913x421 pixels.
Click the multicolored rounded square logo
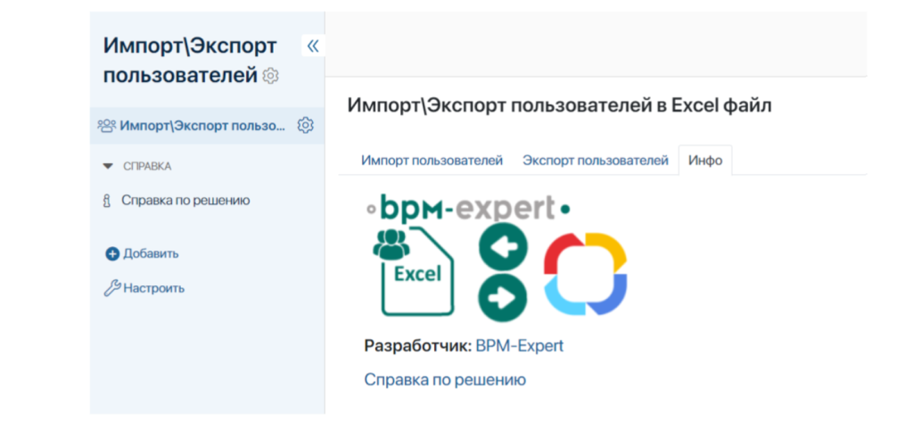pyautogui.click(x=586, y=273)
